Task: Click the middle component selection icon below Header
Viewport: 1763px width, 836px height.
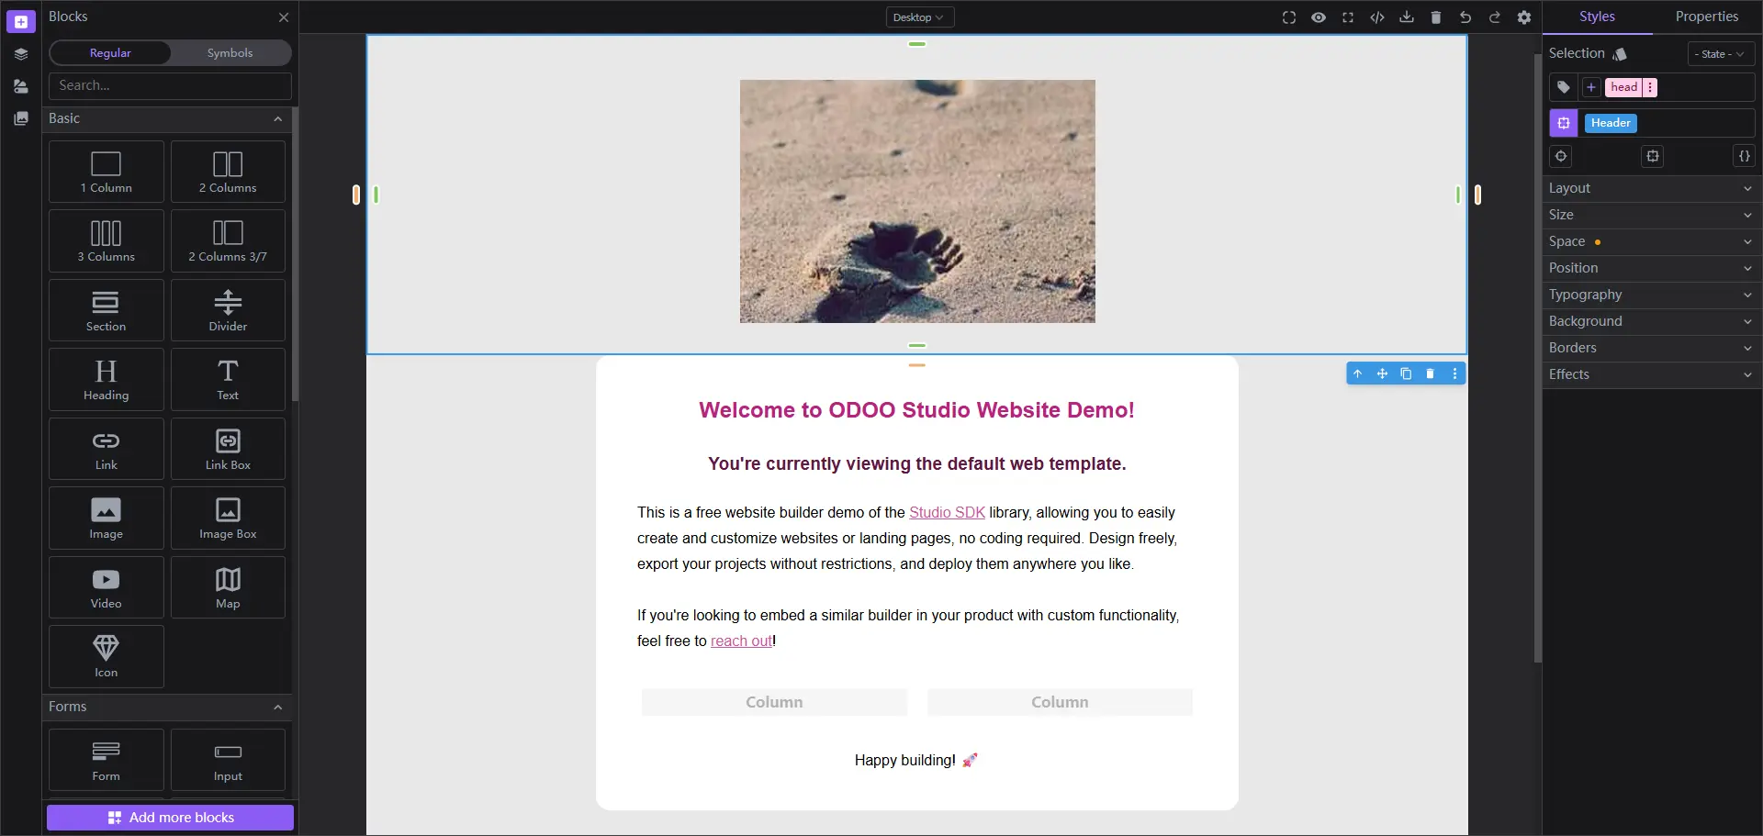Action: (x=1653, y=156)
